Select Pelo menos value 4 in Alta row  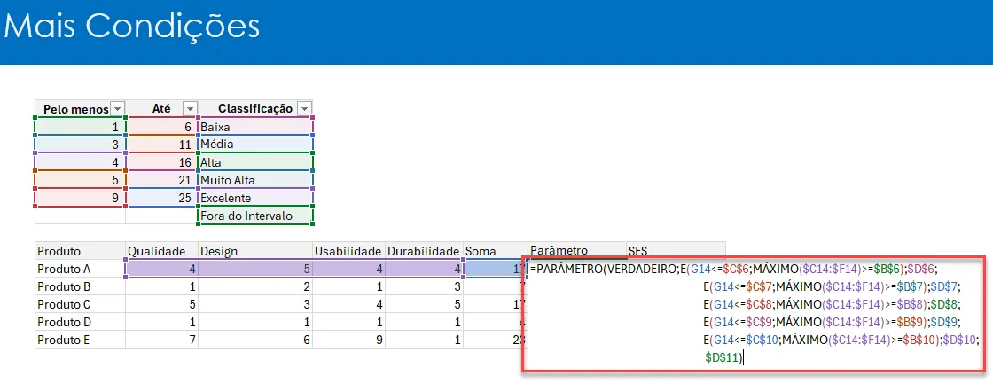(x=80, y=162)
